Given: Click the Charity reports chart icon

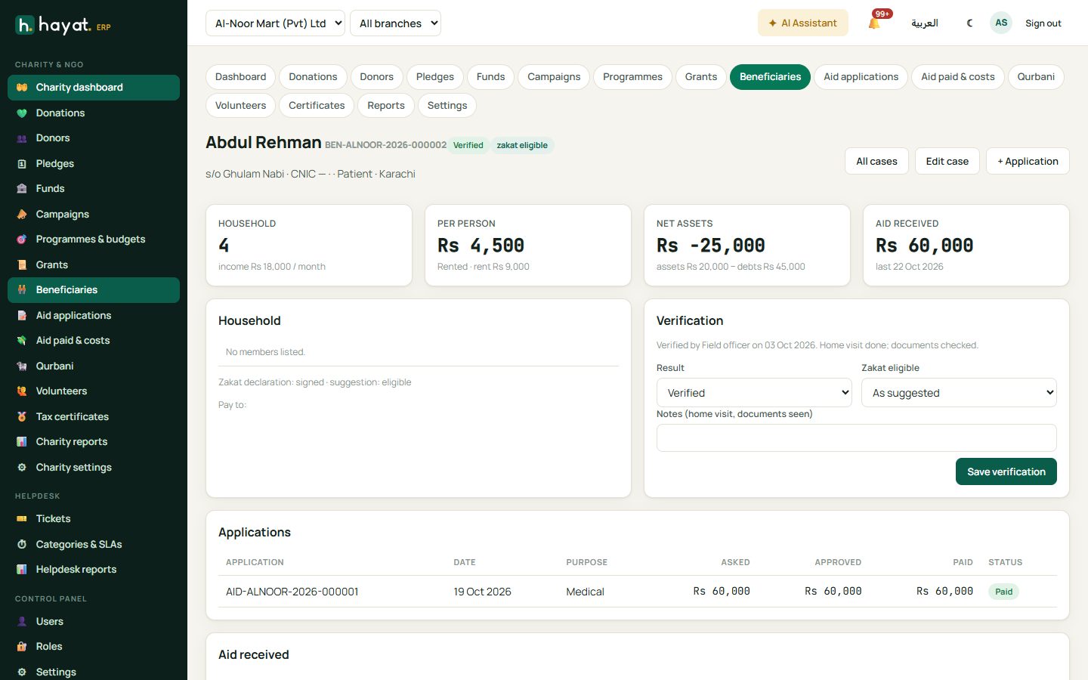Looking at the screenshot, I should point(22,442).
